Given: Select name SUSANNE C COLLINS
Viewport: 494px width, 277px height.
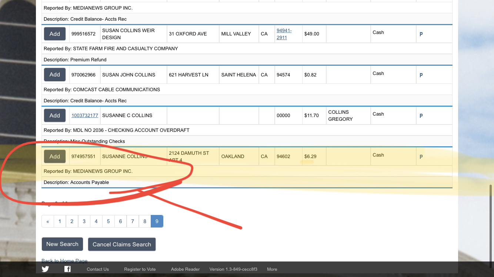Looking at the screenshot, I should pyautogui.click(x=127, y=115).
